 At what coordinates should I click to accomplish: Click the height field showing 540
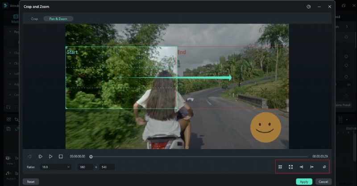tap(107, 167)
